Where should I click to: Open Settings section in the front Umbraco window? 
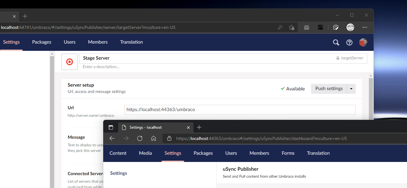coord(173,153)
